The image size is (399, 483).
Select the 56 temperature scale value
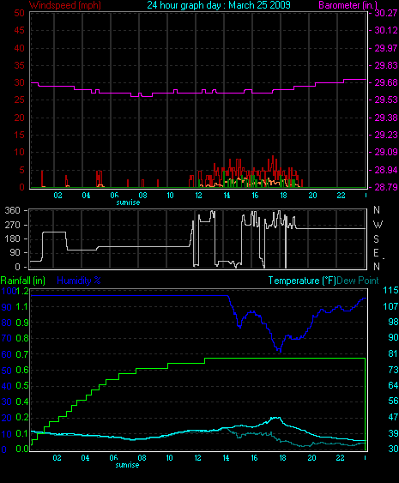pyautogui.click(x=393, y=401)
